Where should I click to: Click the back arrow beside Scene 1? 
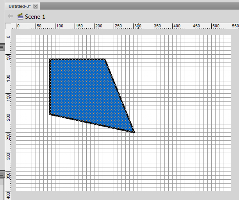(11, 16)
